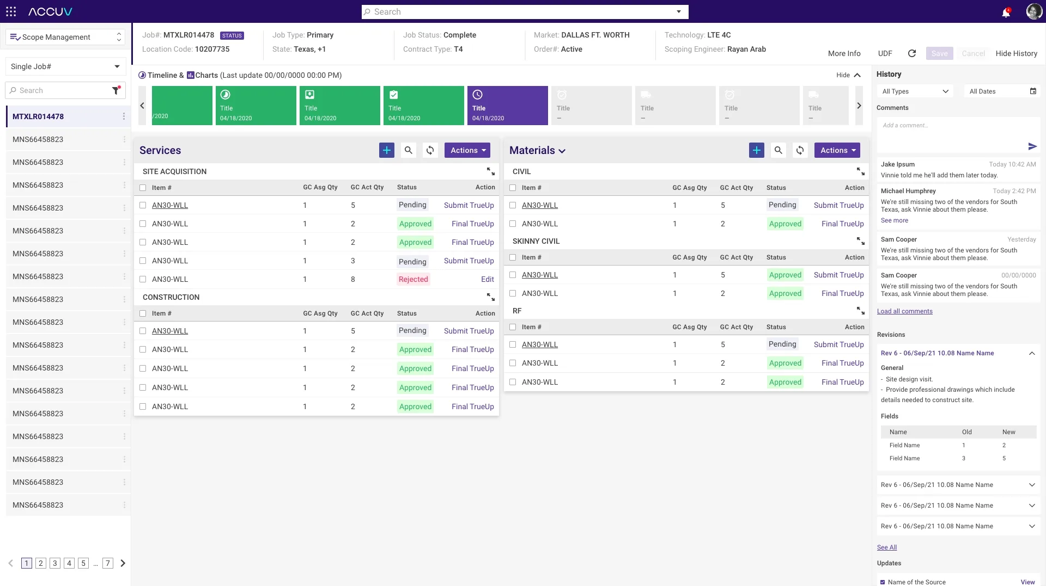Click See more in Michael Humphrey comment
The image size is (1046, 586).
coord(895,220)
